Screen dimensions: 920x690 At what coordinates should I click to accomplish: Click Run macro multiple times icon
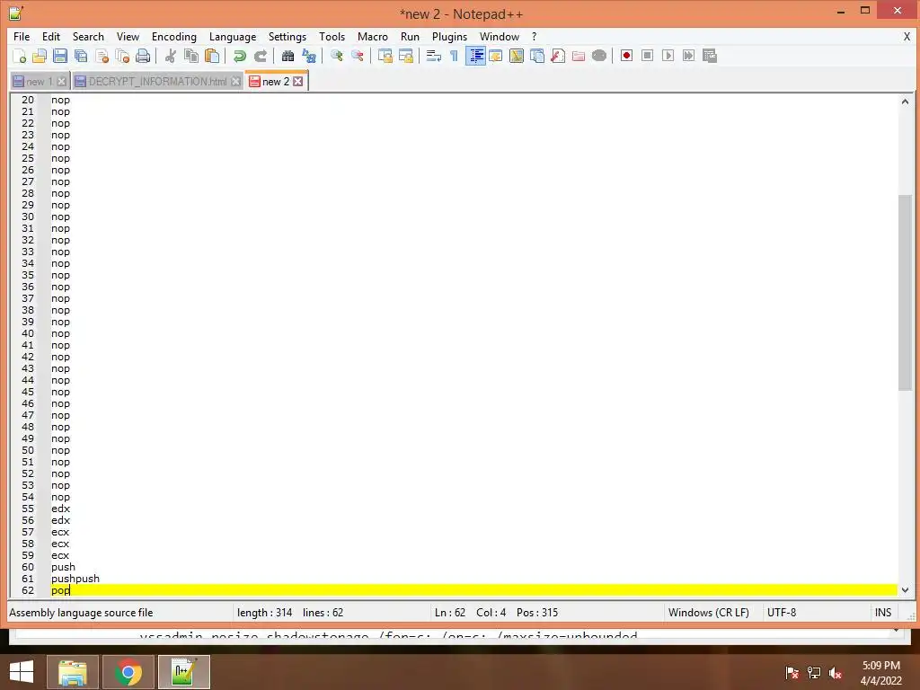pyautogui.click(x=689, y=56)
